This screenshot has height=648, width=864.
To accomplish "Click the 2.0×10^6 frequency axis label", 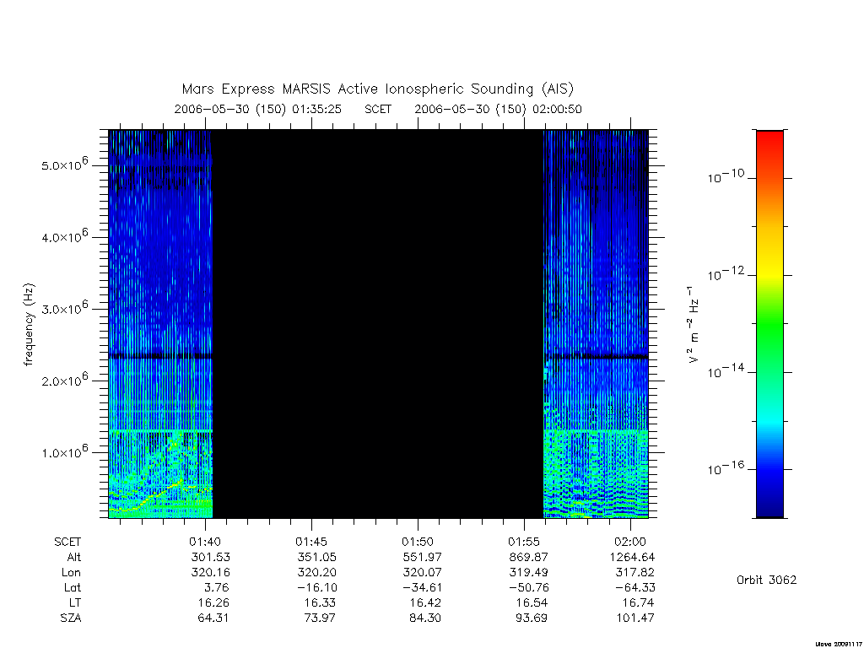I will [x=65, y=379].
